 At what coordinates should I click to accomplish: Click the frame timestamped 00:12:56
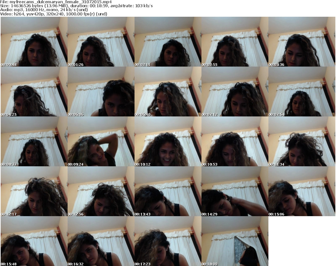(x=101, y=191)
